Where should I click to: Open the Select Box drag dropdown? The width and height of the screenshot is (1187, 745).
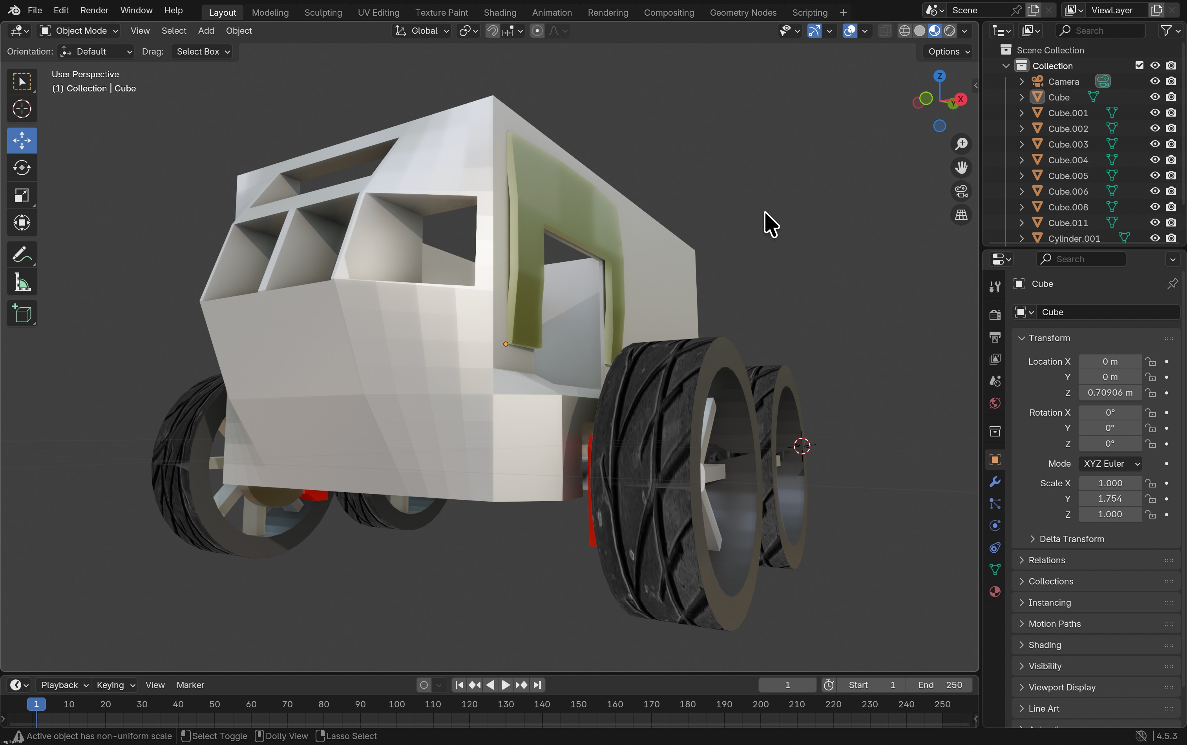click(x=201, y=51)
